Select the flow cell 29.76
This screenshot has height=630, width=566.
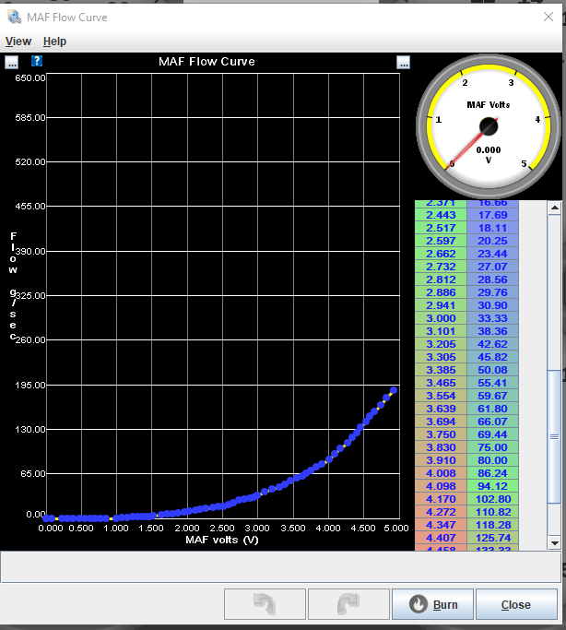[492, 292]
